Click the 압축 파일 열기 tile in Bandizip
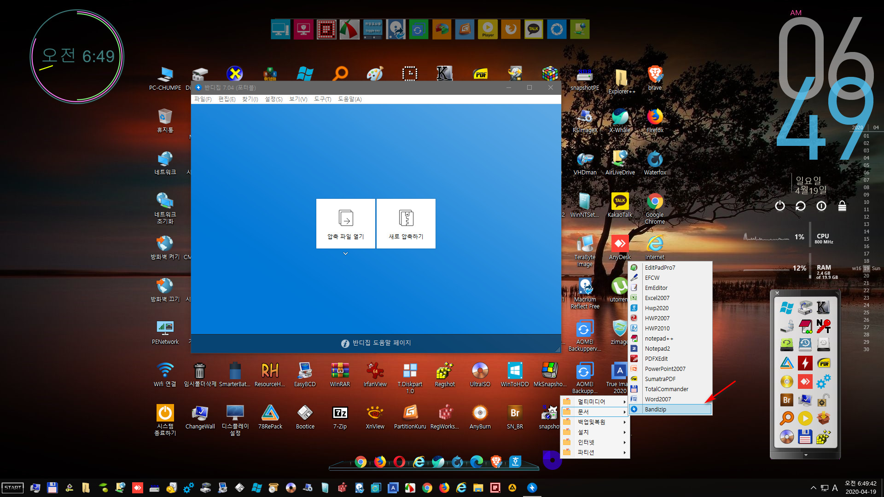The height and width of the screenshot is (497, 884). (x=346, y=224)
